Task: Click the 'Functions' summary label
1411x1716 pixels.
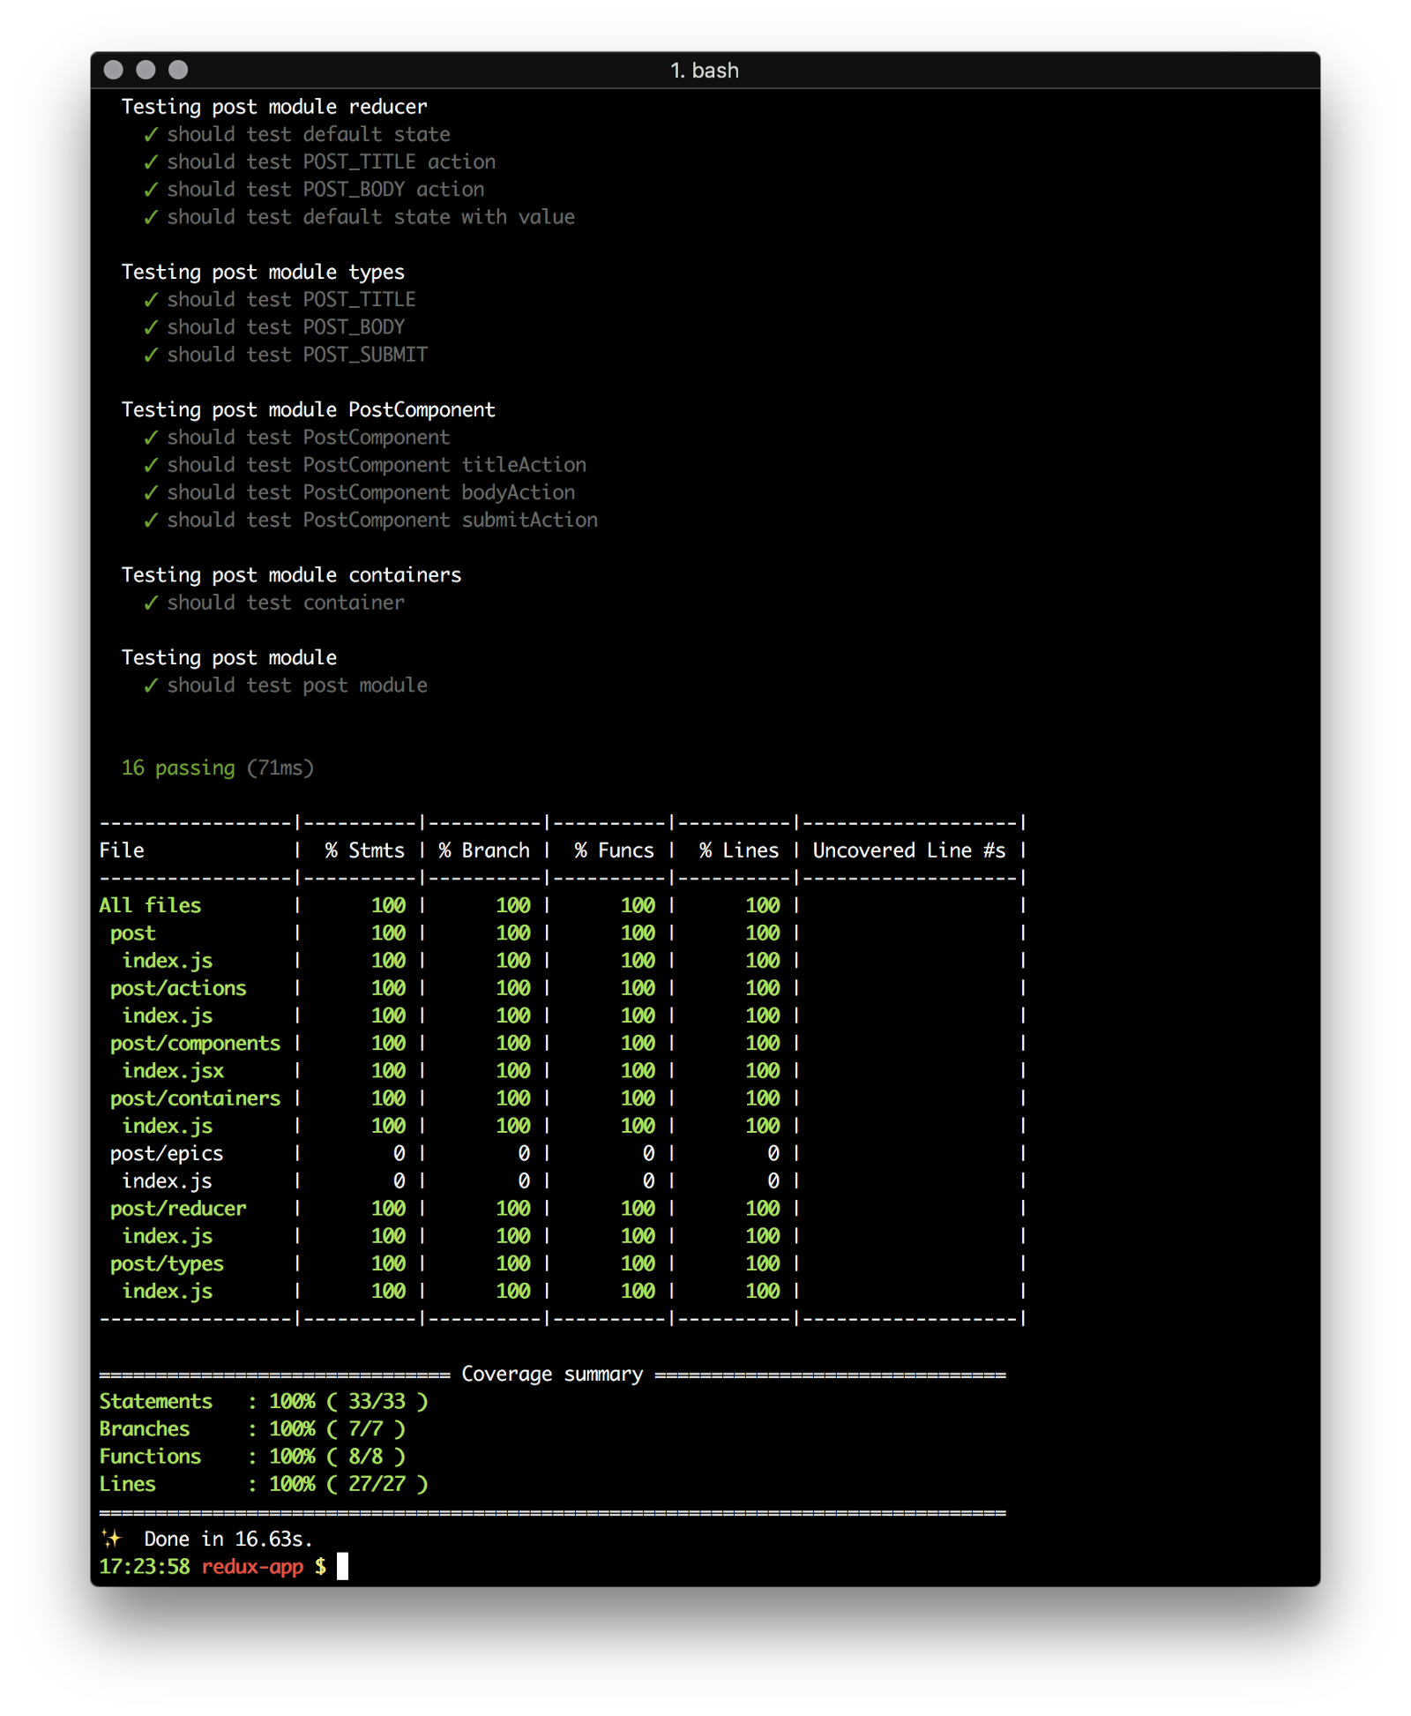Action: click(x=150, y=1457)
